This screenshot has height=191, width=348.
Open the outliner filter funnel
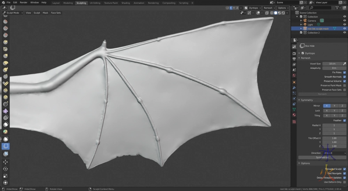pyautogui.click(x=337, y=8)
